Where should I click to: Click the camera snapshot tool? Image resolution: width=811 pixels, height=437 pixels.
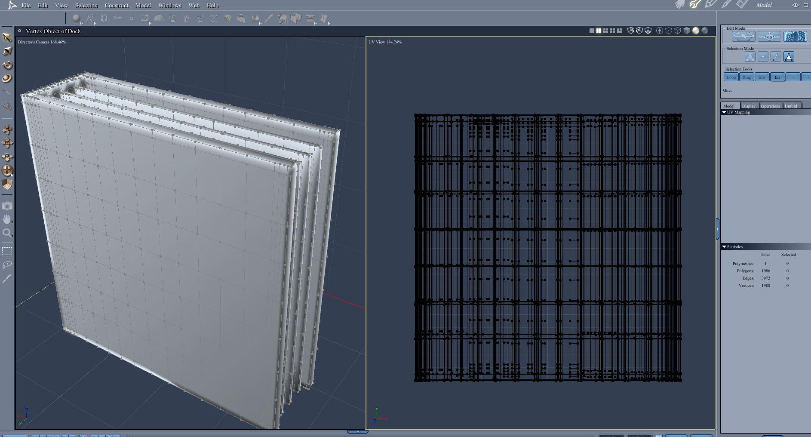coord(7,206)
